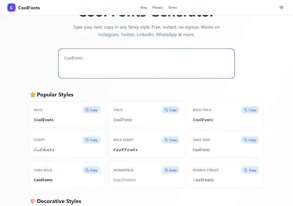Screen dimensions: 293x206
Task: Open the Privacy page
Action: 157,8
